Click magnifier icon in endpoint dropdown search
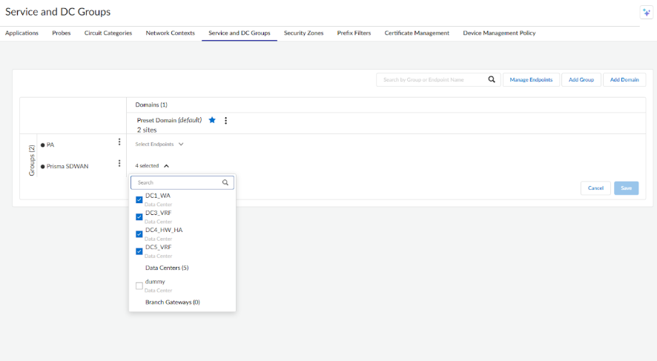This screenshot has width=657, height=361. click(225, 182)
